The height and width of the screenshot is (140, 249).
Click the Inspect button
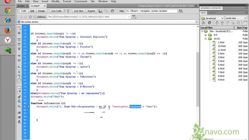tap(91, 11)
